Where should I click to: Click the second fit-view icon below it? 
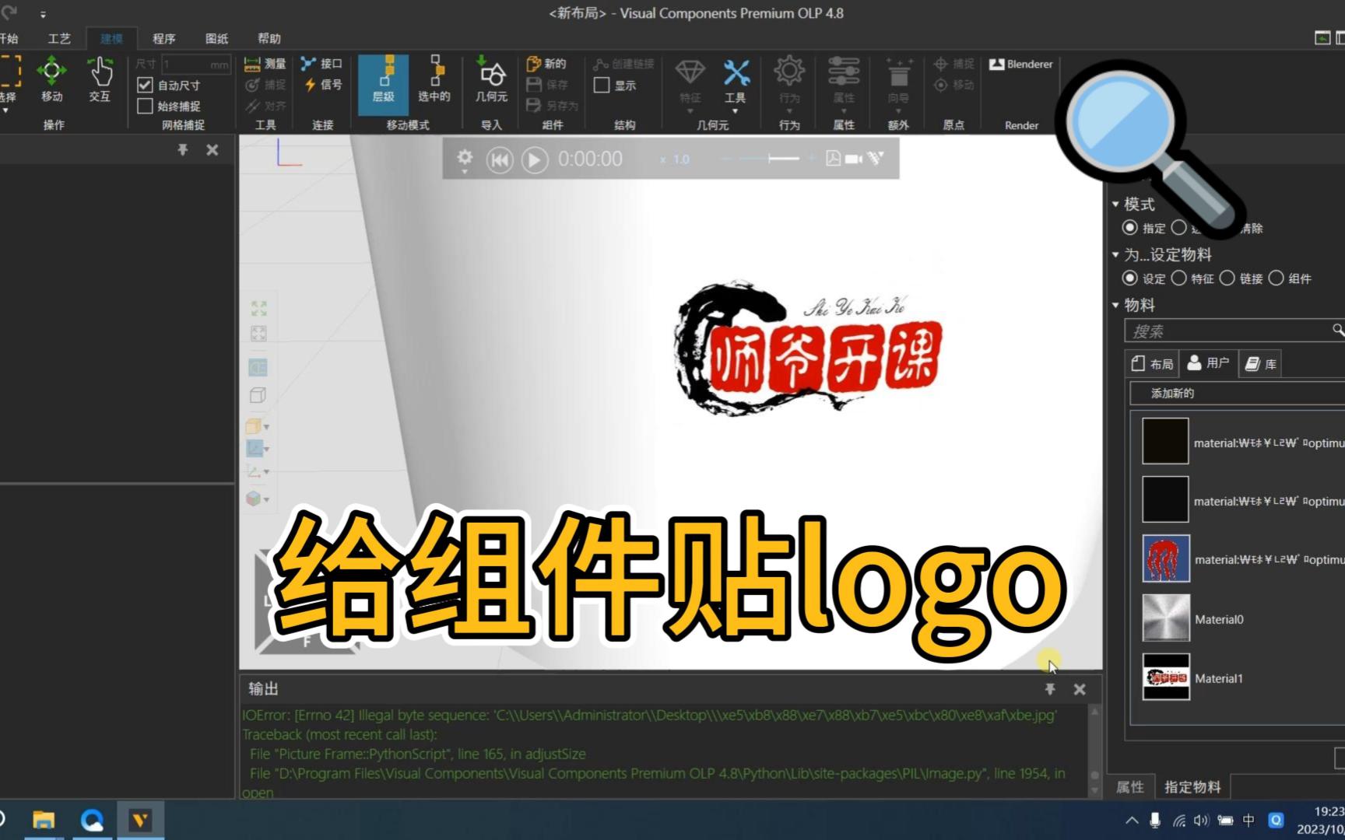[258, 334]
